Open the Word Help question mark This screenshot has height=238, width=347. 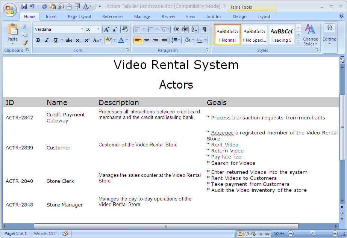click(x=341, y=16)
